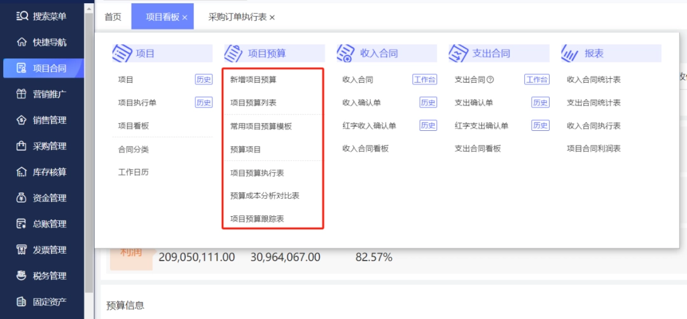Select the 营销推广 gift icon

[22, 94]
